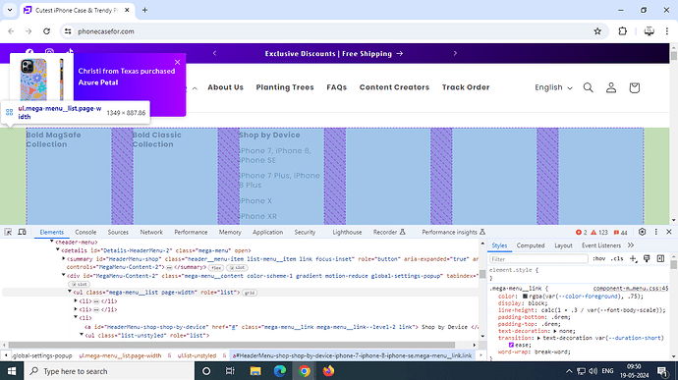Click the account login person icon

(611, 87)
